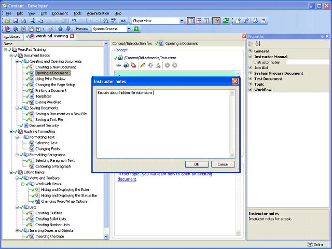The width and height of the screenshot is (332, 249).
Task: Close the Instructor notes dialog
Action: coord(235,81)
